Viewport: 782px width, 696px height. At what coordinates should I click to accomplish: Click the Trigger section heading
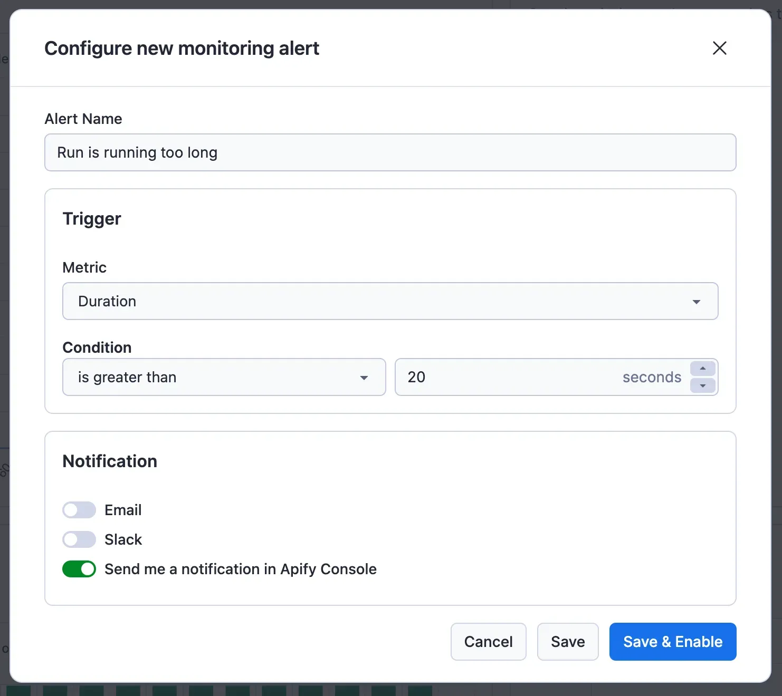tap(92, 218)
